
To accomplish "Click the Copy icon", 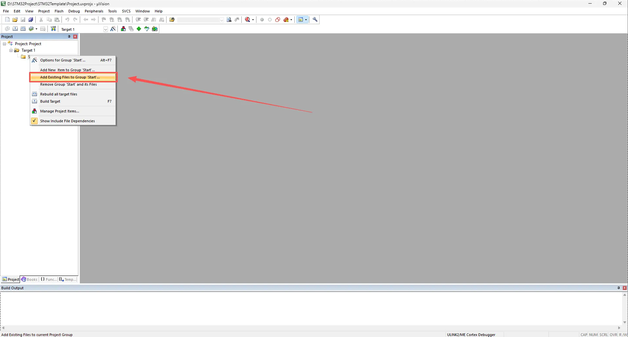I will click(x=49, y=20).
